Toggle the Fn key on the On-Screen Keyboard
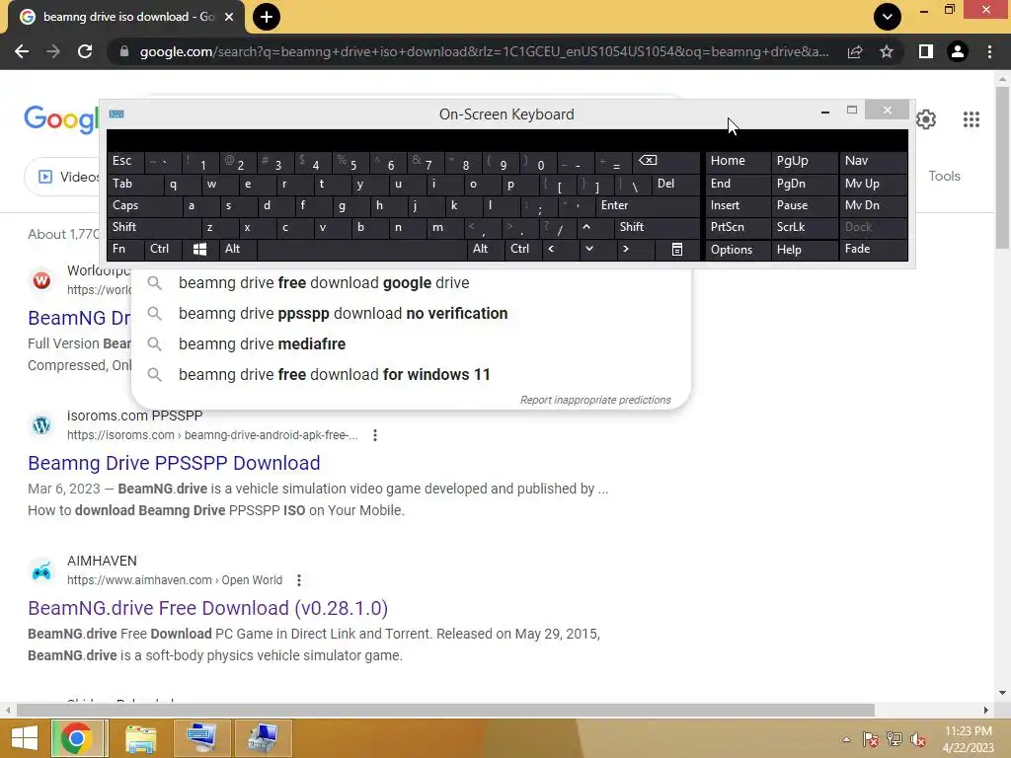The height and width of the screenshot is (758, 1011). click(125, 250)
